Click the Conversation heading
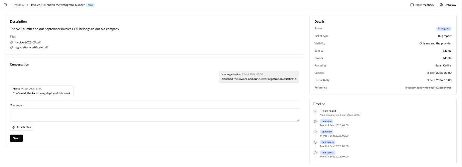This screenshot has height=167, width=462. tap(19, 64)
